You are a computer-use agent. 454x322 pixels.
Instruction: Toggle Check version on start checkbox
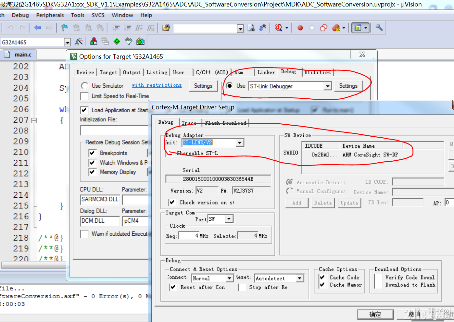click(172, 202)
